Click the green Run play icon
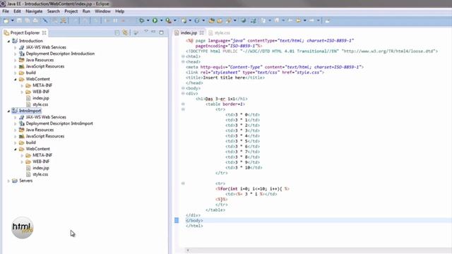 pyautogui.click(x=155, y=20)
